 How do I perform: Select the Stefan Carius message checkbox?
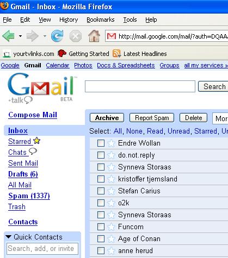click(101, 191)
